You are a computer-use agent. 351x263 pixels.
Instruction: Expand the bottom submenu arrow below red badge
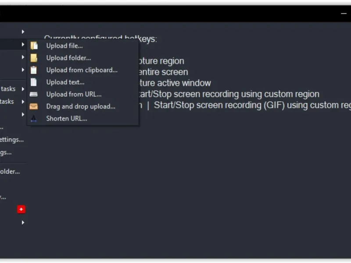click(x=23, y=223)
